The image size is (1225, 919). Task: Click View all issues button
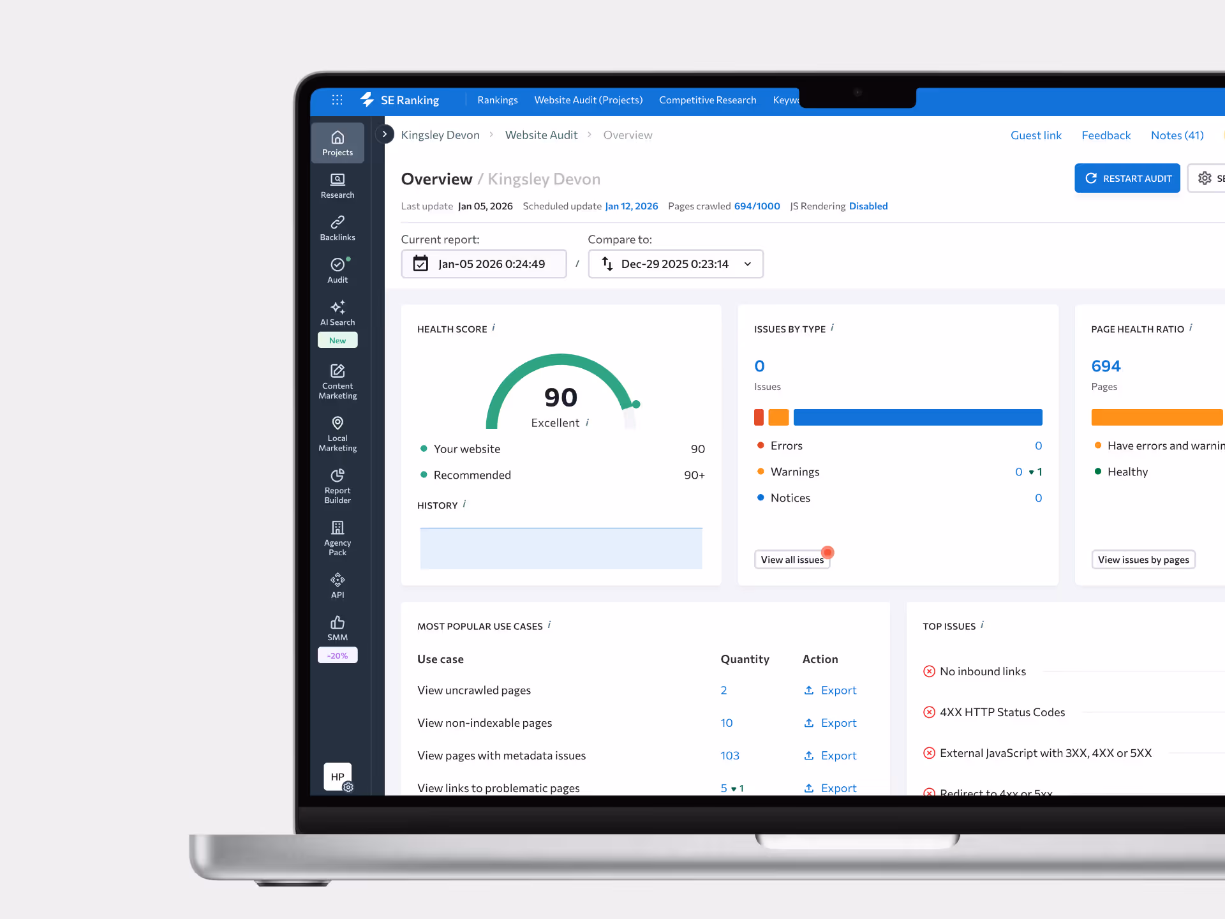coord(792,560)
